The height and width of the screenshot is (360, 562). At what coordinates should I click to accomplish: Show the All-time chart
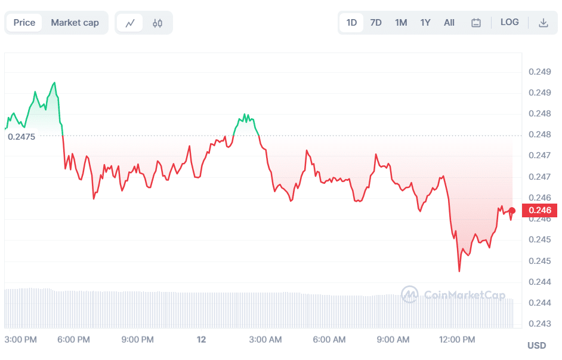(449, 22)
